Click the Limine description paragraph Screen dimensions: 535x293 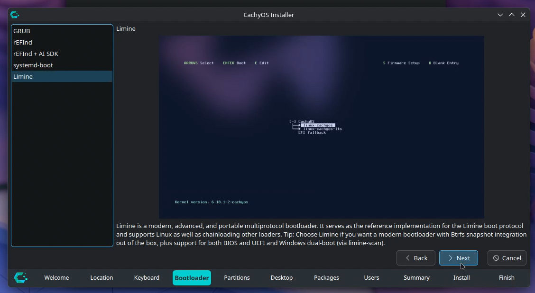click(321, 234)
